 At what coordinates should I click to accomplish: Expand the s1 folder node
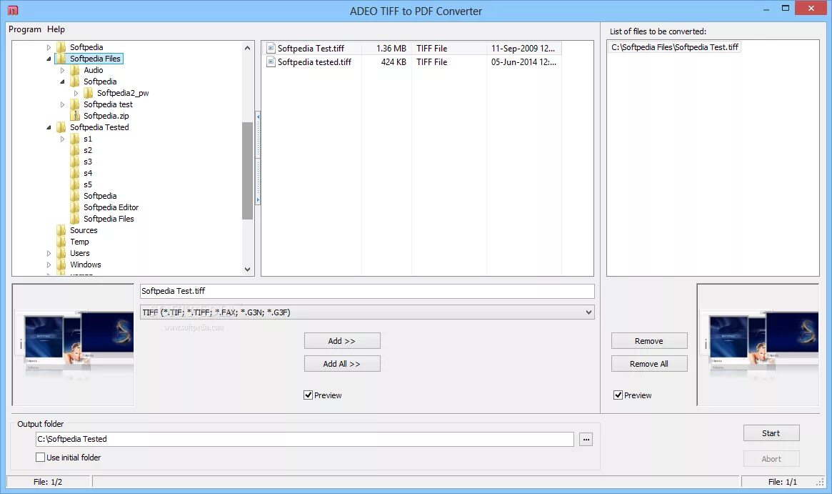(62, 139)
